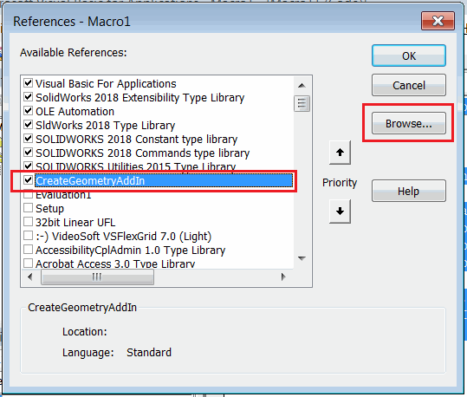Uncheck Visual Basic For Applications reference
The image size is (467, 397).
click(x=28, y=83)
